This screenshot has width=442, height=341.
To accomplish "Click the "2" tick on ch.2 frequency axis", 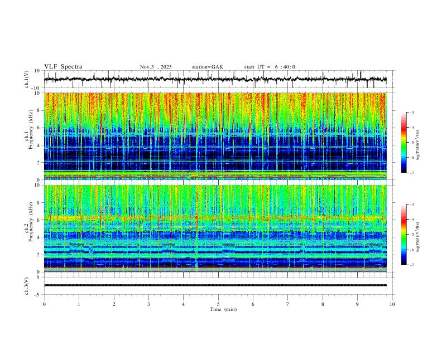I will point(39,255).
